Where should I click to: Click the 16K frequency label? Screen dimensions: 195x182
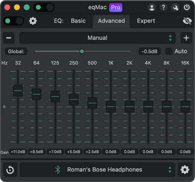pos(185,63)
